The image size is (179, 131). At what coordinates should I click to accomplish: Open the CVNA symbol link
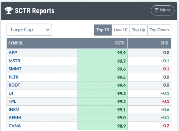pyautogui.click(x=15, y=126)
